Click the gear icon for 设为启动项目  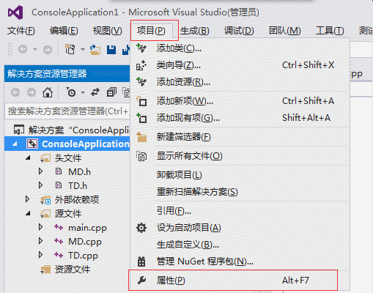click(x=141, y=228)
